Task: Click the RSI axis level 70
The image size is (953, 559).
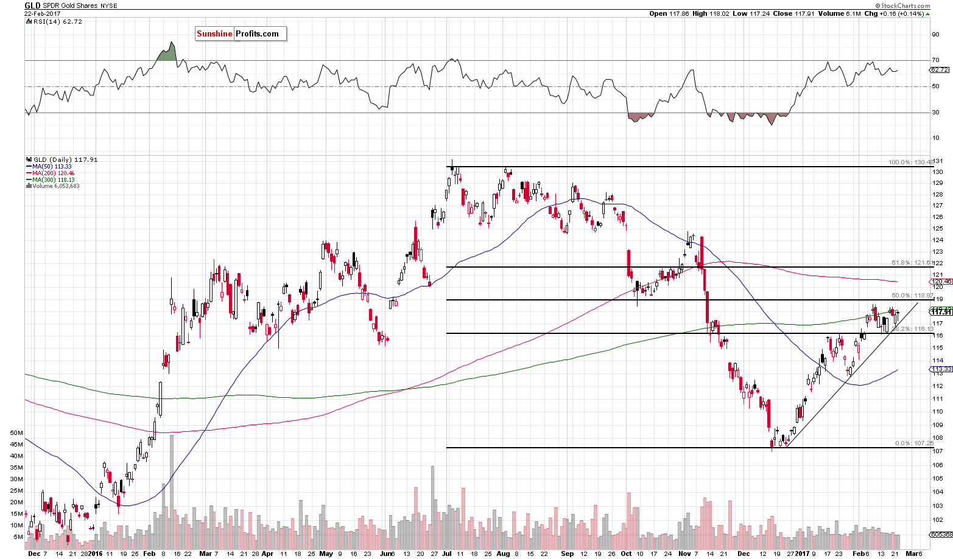Action: pos(935,60)
